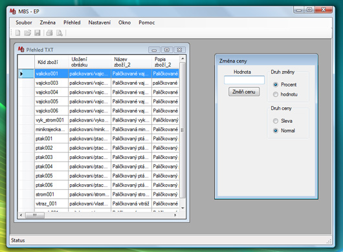
Task: Select the Normal price type option
Action: coord(276,131)
